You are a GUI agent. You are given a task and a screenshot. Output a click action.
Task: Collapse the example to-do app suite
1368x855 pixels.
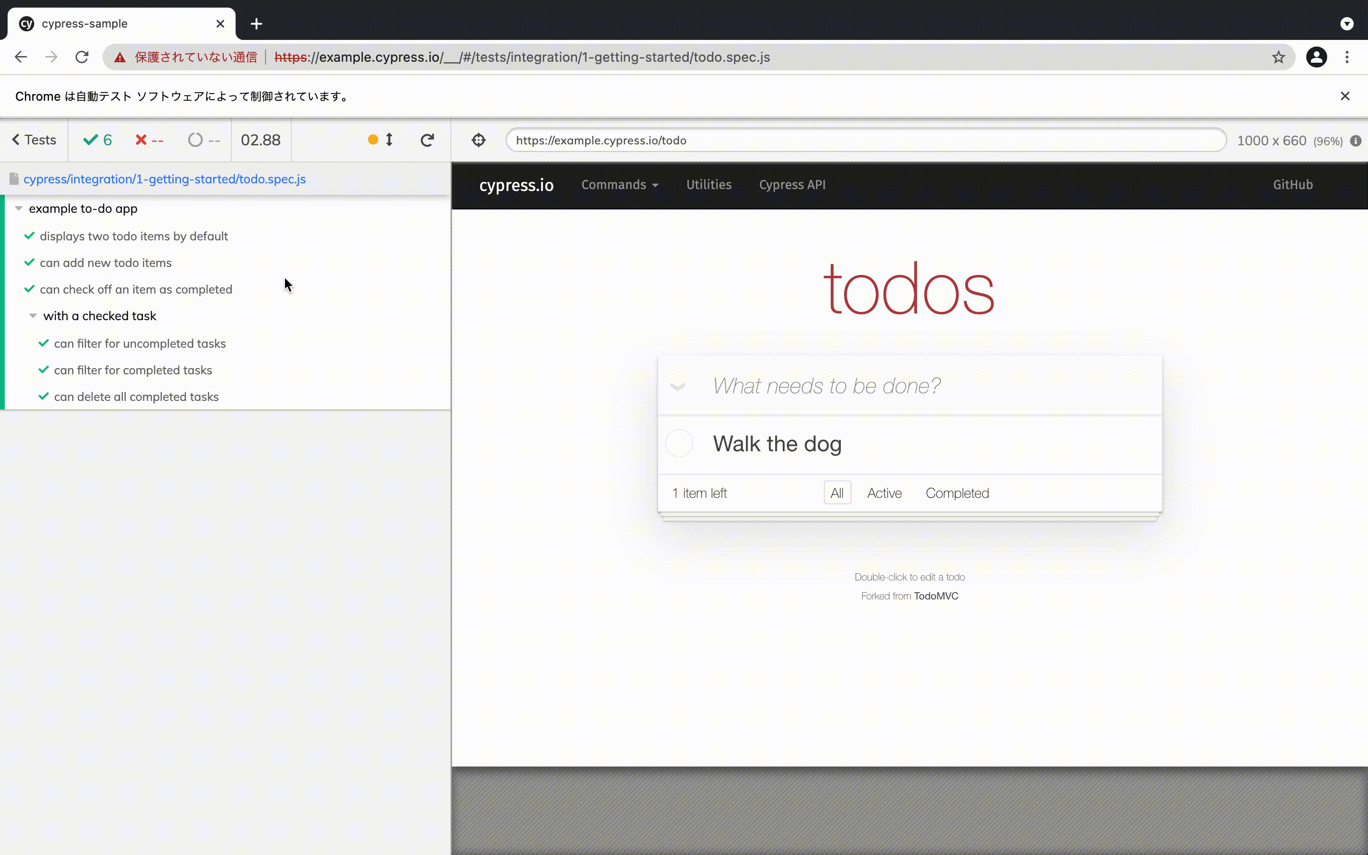83,209
